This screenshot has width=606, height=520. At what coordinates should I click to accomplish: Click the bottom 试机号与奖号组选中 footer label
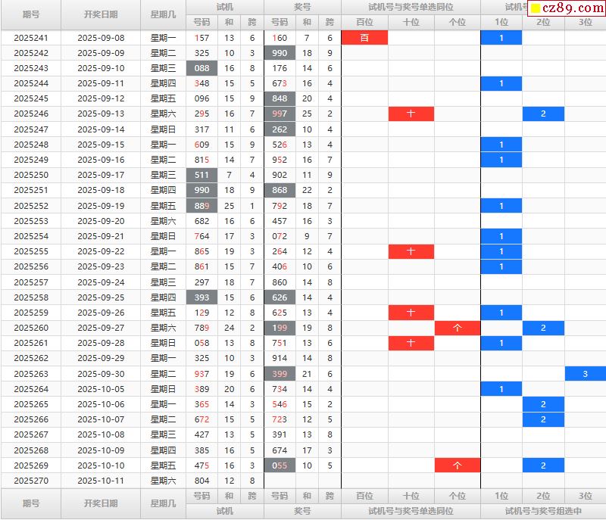click(543, 511)
